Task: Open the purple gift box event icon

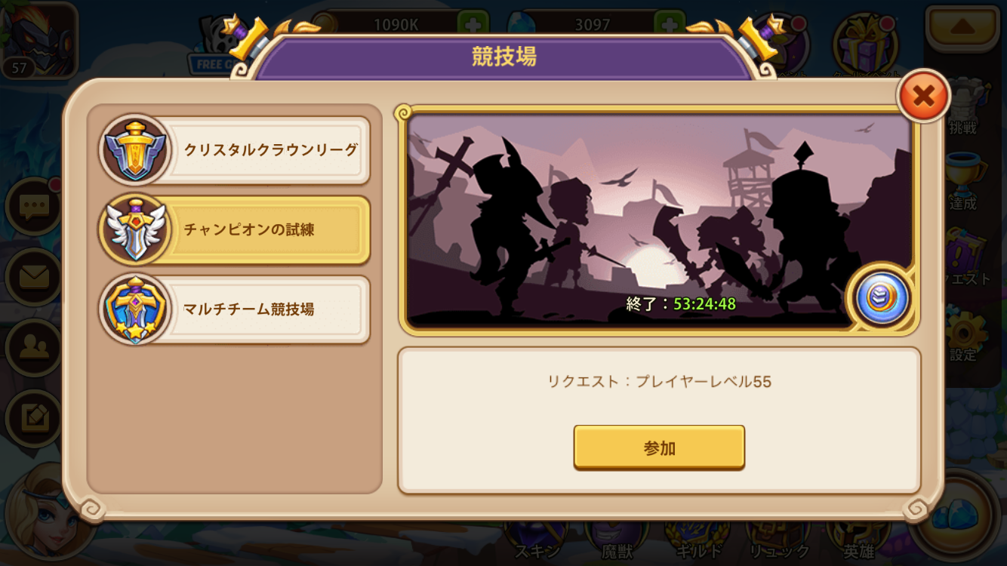Action: (866, 44)
